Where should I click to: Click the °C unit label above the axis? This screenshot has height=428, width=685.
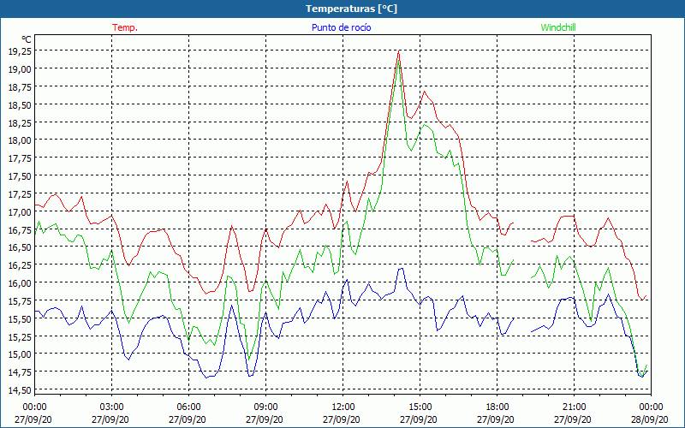coord(27,39)
